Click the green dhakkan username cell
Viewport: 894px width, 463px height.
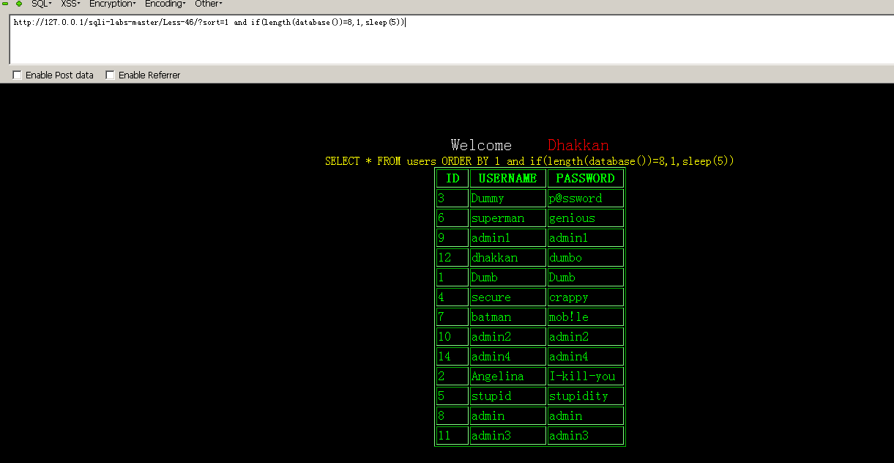pyautogui.click(x=508, y=258)
